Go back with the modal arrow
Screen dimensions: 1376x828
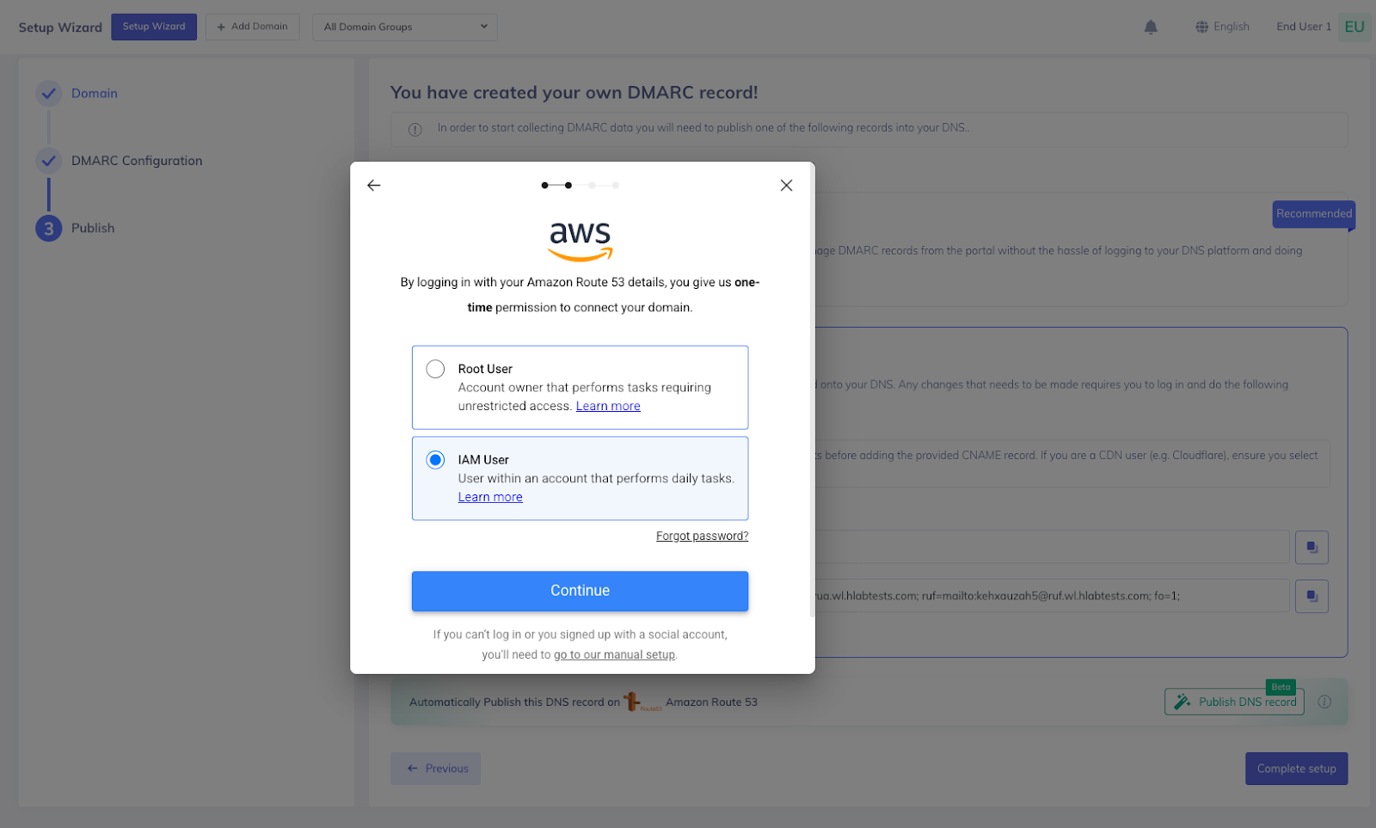point(373,185)
